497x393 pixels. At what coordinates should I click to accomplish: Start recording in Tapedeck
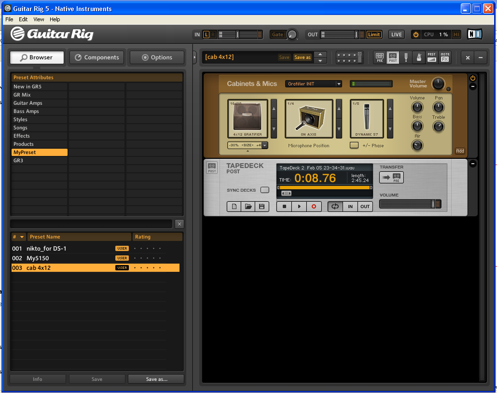pos(314,207)
